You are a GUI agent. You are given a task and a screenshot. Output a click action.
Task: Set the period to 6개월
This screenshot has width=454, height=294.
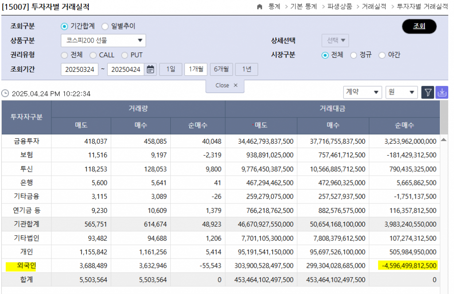click(x=221, y=69)
